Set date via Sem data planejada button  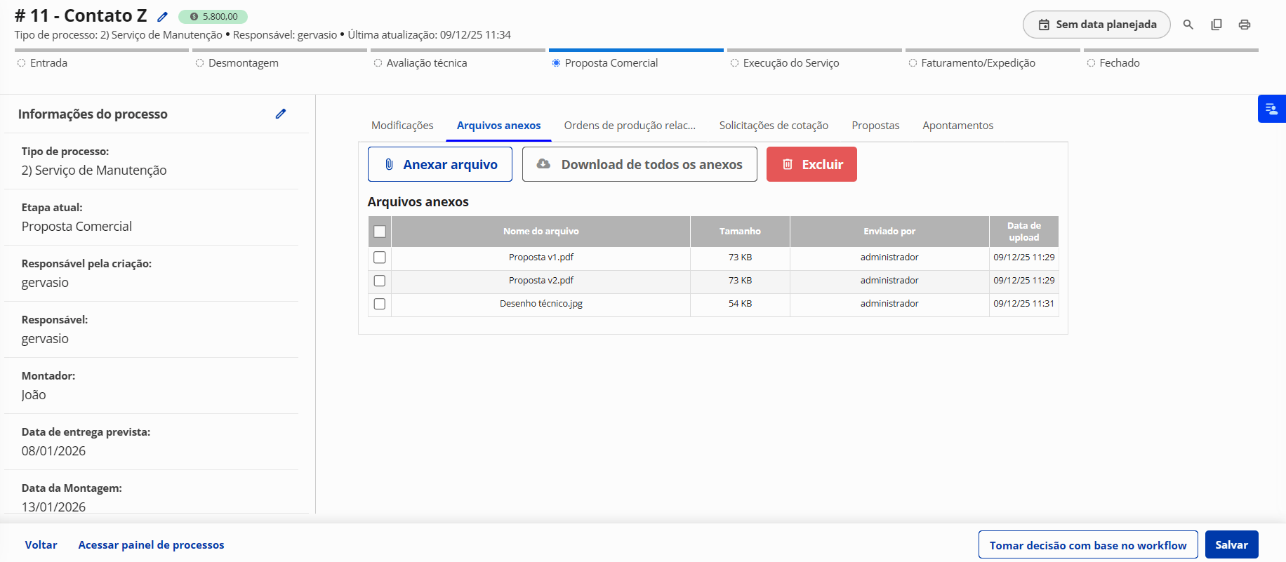[x=1096, y=25]
